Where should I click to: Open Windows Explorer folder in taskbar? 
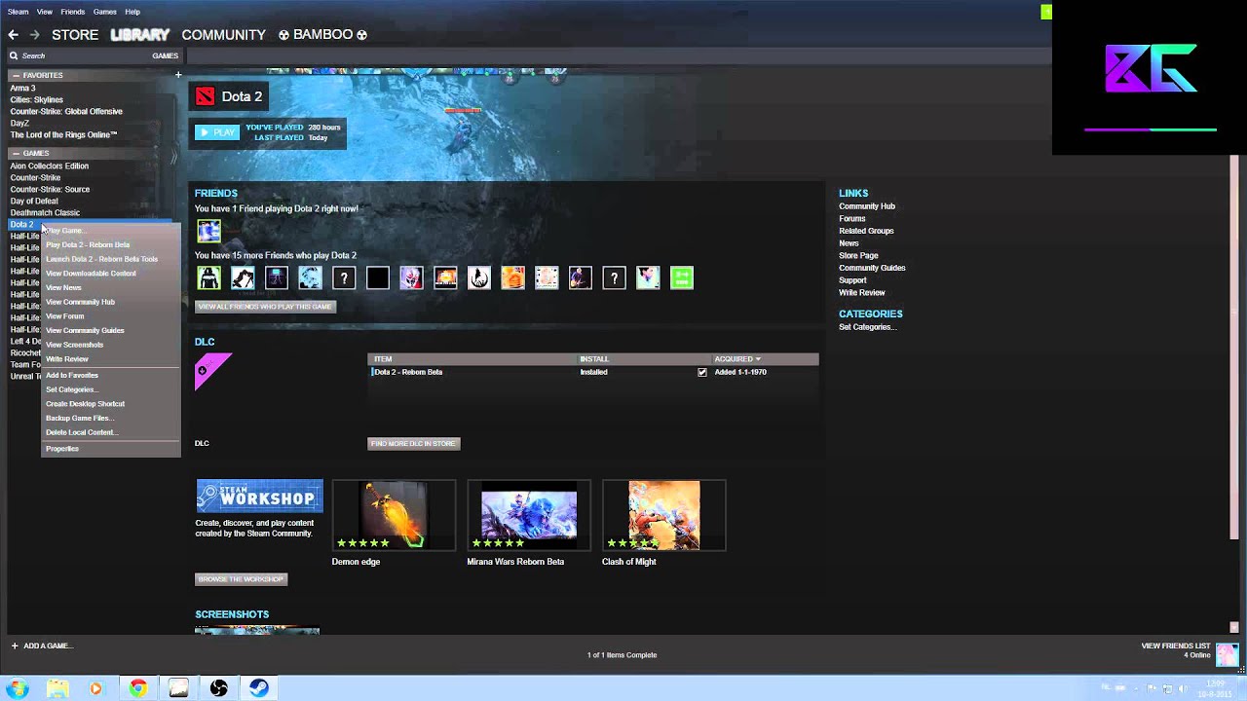click(x=57, y=688)
